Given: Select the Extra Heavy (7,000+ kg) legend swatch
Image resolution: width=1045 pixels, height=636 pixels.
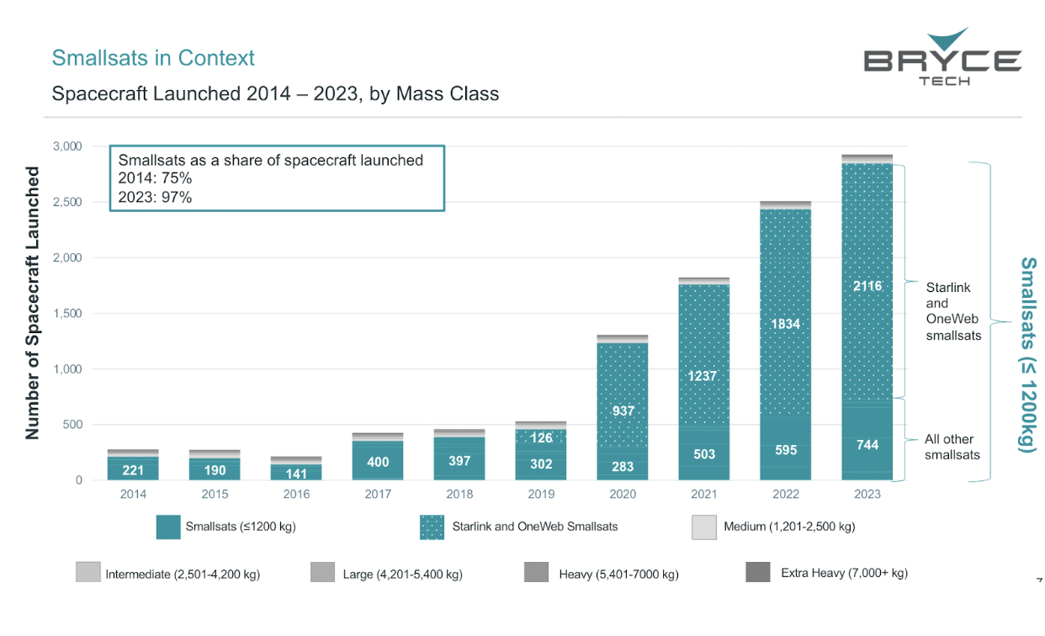Looking at the screenshot, I should click(758, 573).
